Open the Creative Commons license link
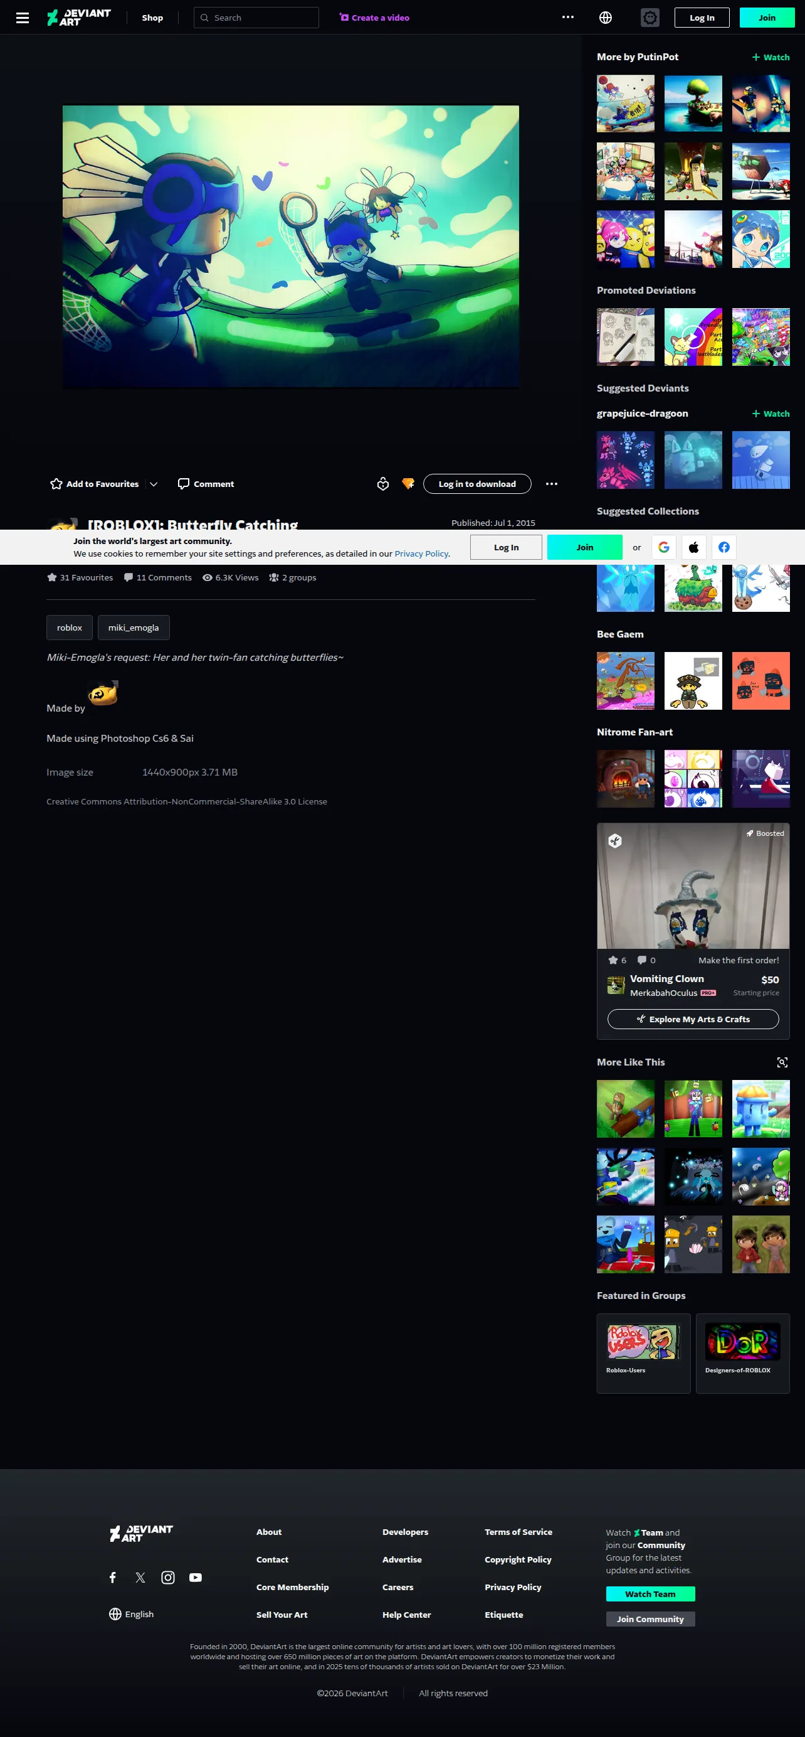 [187, 801]
